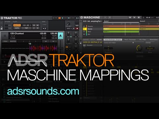Screen dimensions: 159x119
Task: Click the TAP tempo button
Action: point(26,28)
